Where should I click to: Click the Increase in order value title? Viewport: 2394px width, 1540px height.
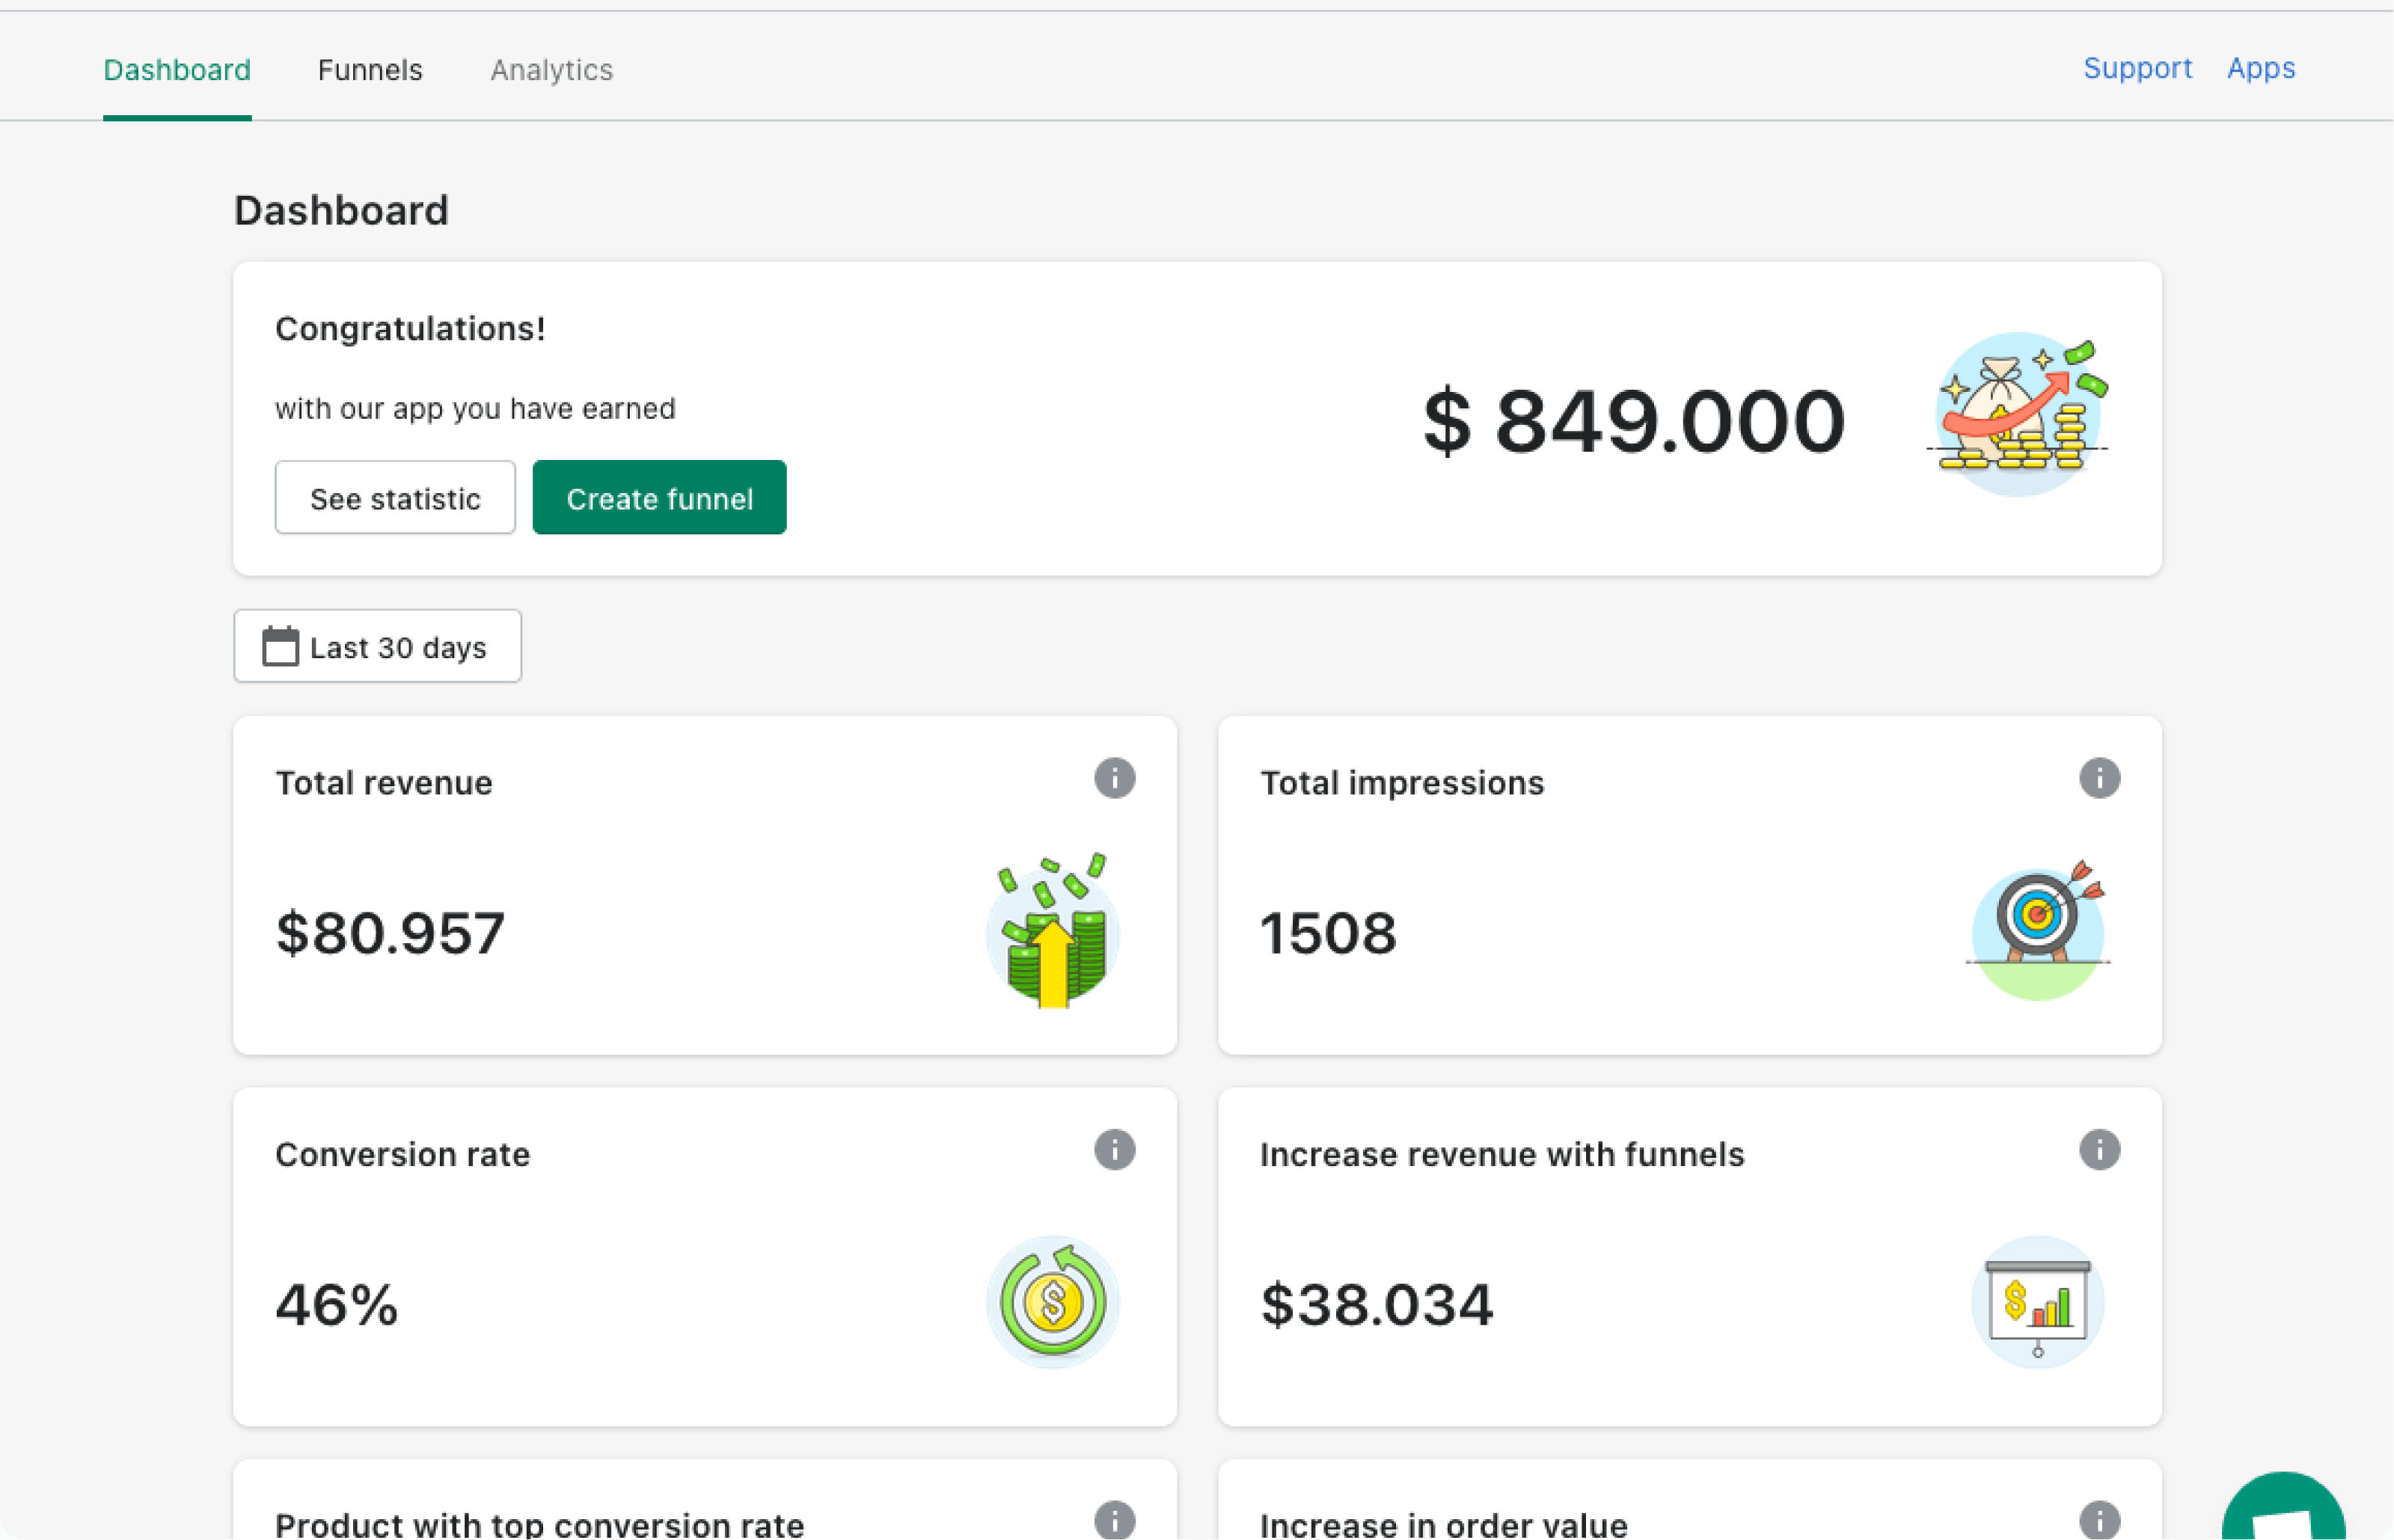coord(1443,1524)
